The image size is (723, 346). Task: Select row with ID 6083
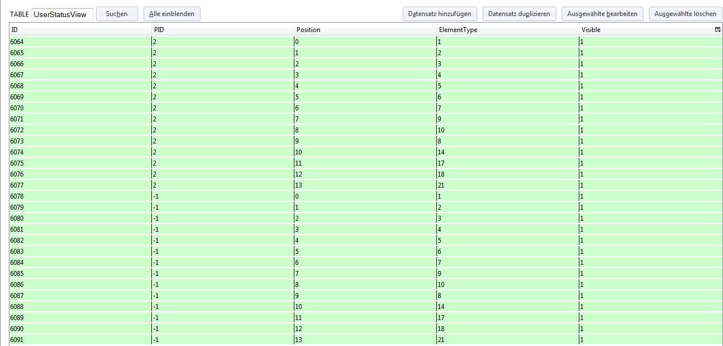[x=365, y=252]
